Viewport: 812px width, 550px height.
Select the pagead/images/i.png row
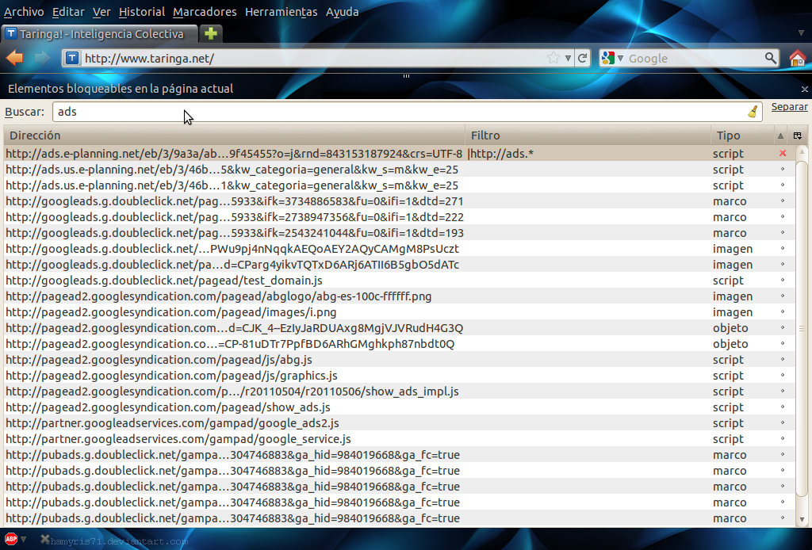(400, 312)
